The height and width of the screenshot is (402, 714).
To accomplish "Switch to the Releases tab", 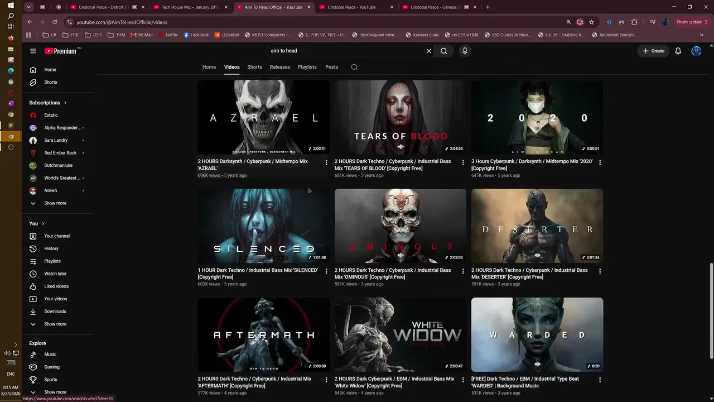I will (280, 67).
